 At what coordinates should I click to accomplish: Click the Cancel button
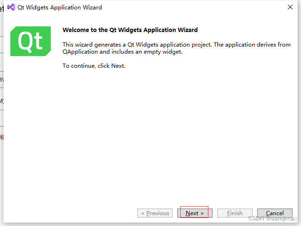pyautogui.click(x=275, y=213)
